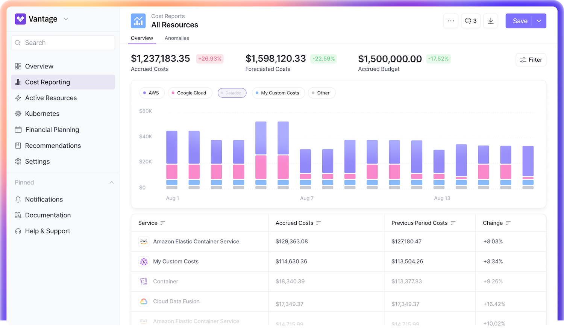Click the Filter button
The image size is (564, 332).
pos(531,60)
